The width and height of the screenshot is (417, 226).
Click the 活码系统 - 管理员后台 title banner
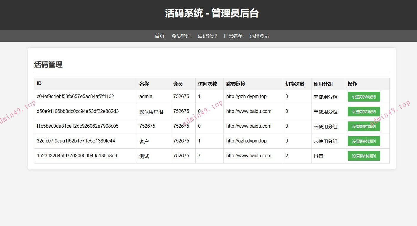208,13
